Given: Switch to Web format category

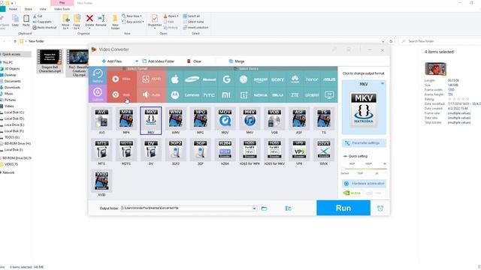Looking at the screenshot, I should [122, 94].
